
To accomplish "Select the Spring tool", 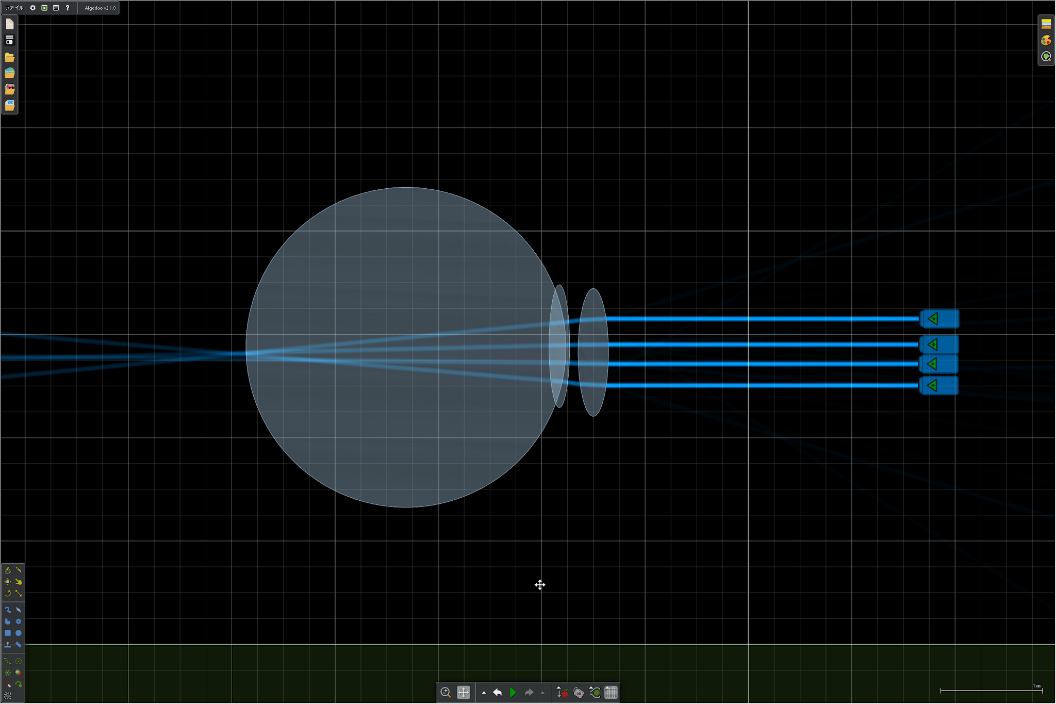I will 8,661.
